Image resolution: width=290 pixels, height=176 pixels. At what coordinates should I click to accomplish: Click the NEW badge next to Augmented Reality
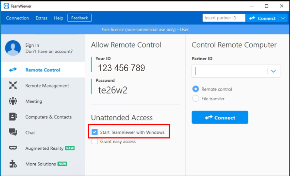pyautogui.click(x=70, y=148)
